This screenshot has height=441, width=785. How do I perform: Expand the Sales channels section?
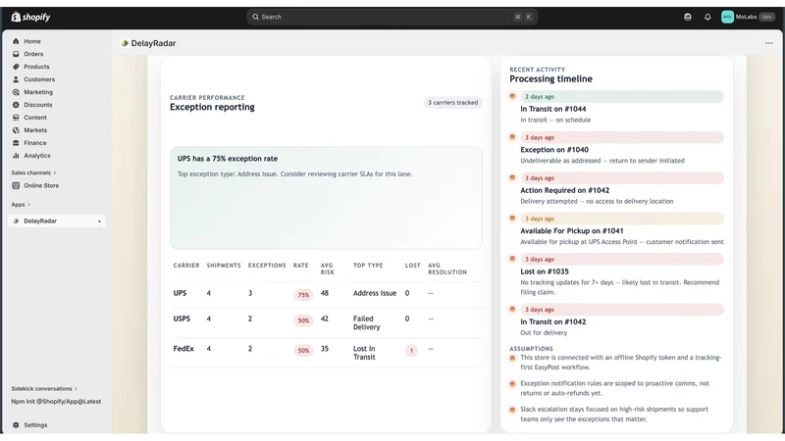click(33, 173)
